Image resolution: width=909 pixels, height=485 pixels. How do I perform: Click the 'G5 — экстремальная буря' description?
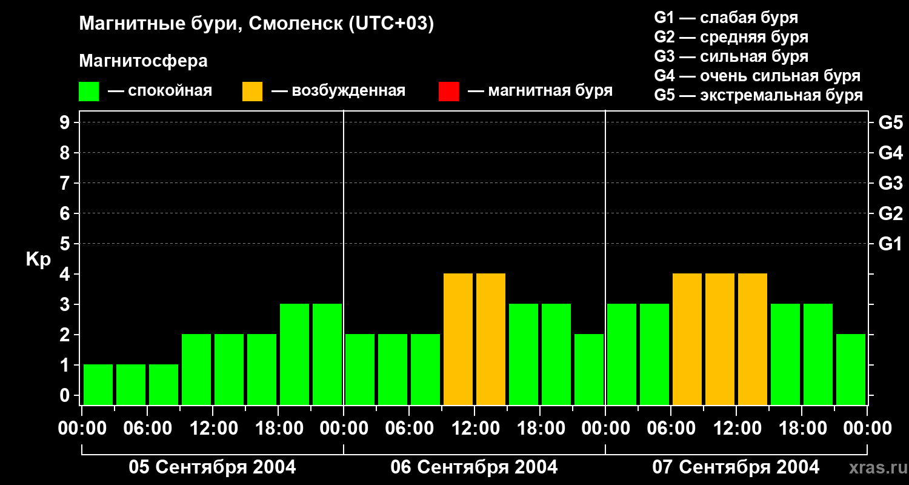click(759, 95)
